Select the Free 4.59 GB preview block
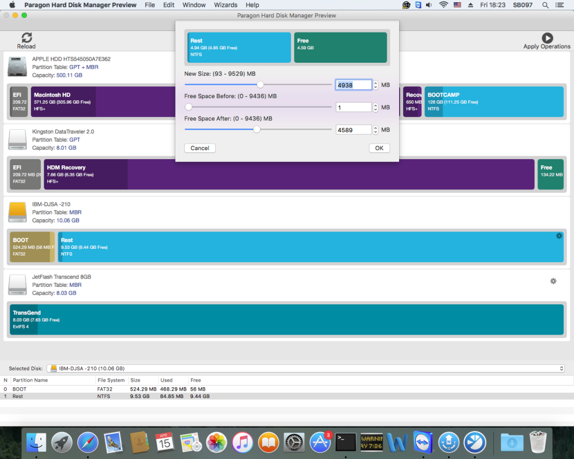This screenshot has height=459, width=574. [x=340, y=48]
